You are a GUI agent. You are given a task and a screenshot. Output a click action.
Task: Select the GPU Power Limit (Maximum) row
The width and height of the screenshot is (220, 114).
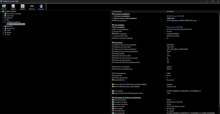(165, 69)
